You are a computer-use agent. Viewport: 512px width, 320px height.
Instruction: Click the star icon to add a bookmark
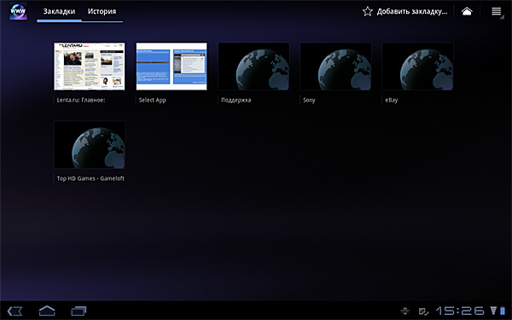tap(367, 11)
